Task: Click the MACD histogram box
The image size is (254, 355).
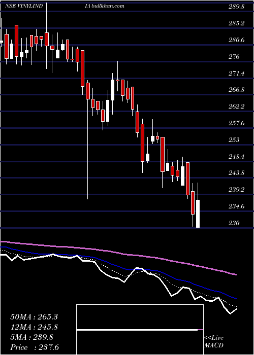Action: coord(140,330)
